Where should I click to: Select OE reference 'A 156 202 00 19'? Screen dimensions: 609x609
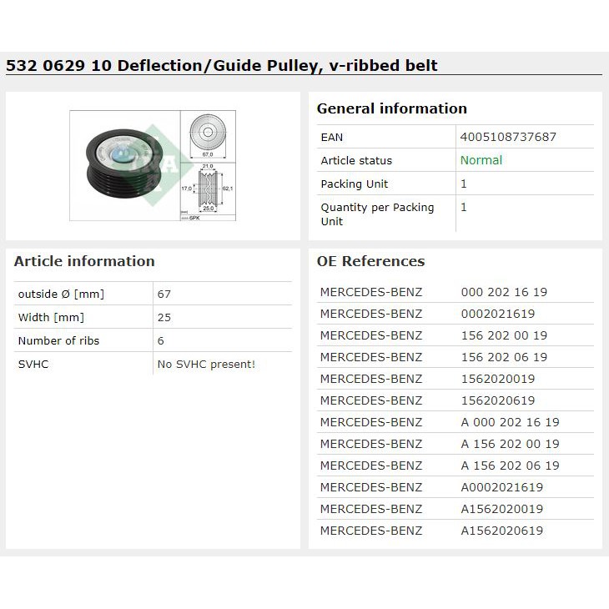510,444
